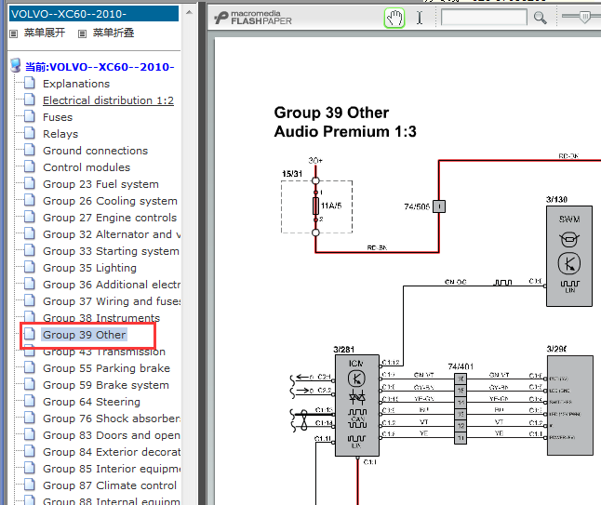Click page icon next to Control modules

pyautogui.click(x=30, y=166)
